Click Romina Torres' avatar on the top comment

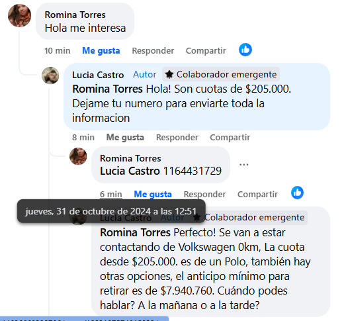(x=19, y=15)
